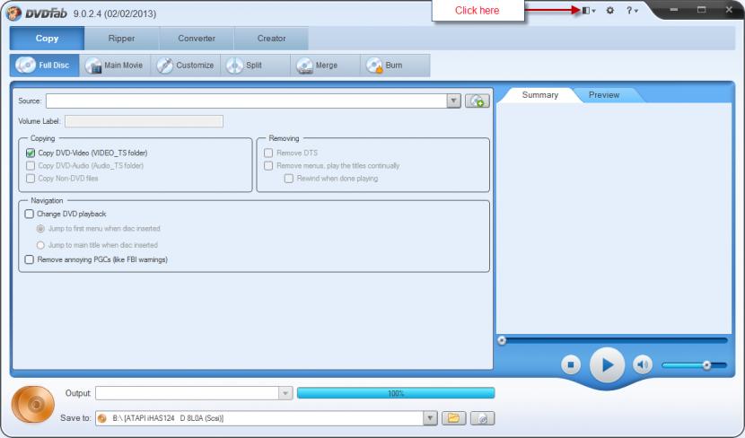Toggle Copy DVD-Video (VIDEO_TS folder) checkbox
Viewport: 745px width, 438px height.
click(31, 153)
